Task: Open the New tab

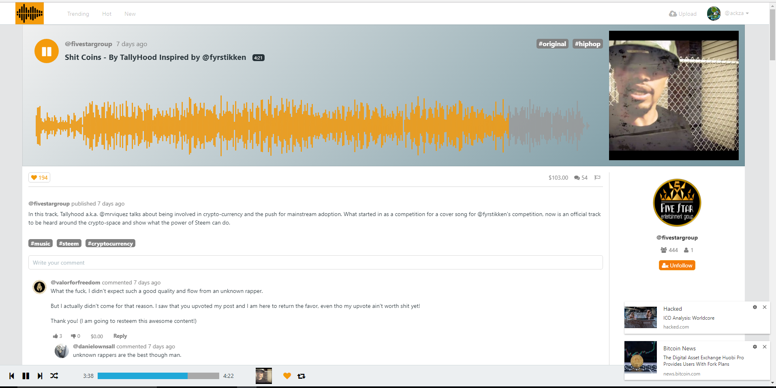Action: pos(130,14)
